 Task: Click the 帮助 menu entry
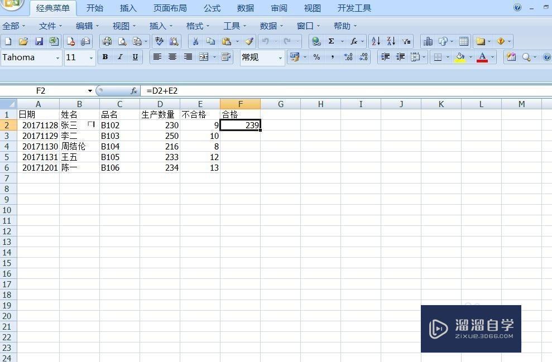[x=342, y=26]
